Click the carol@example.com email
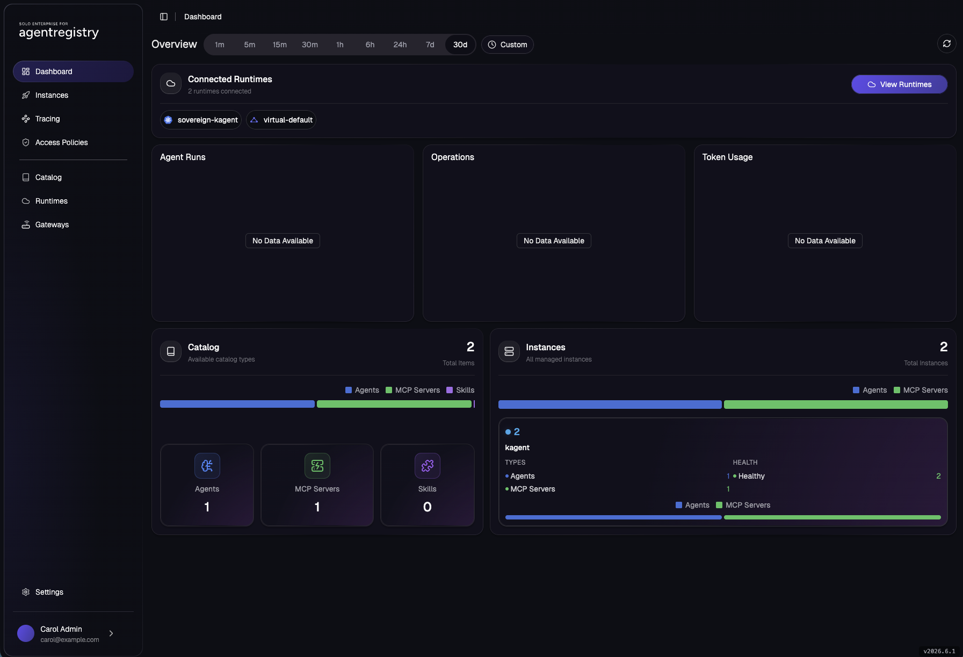The width and height of the screenshot is (963, 657). [70, 640]
